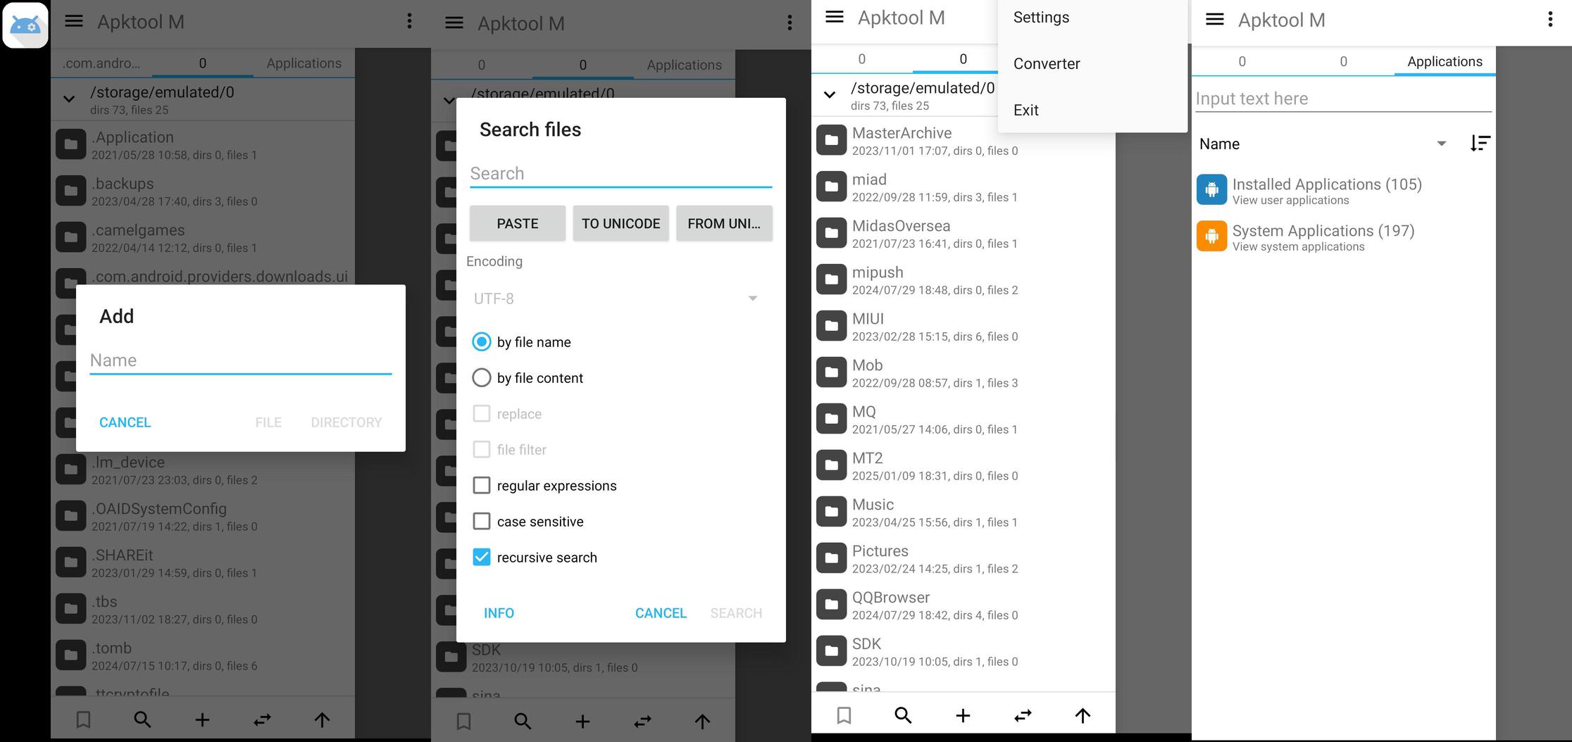Click the Pictures folder icon
Viewport: 1572px width, 742px height.
831,558
